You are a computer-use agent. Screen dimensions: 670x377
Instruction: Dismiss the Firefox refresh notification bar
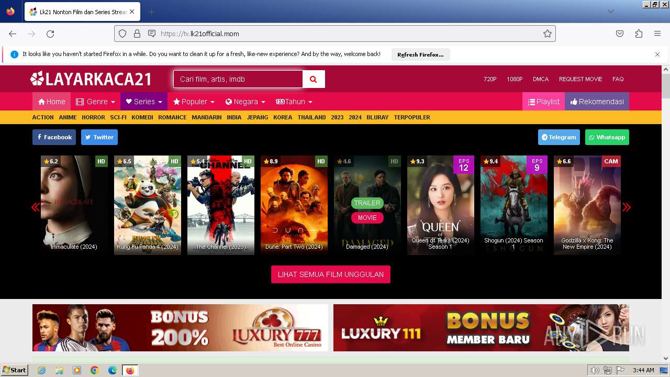pyautogui.click(x=657, y=54)
